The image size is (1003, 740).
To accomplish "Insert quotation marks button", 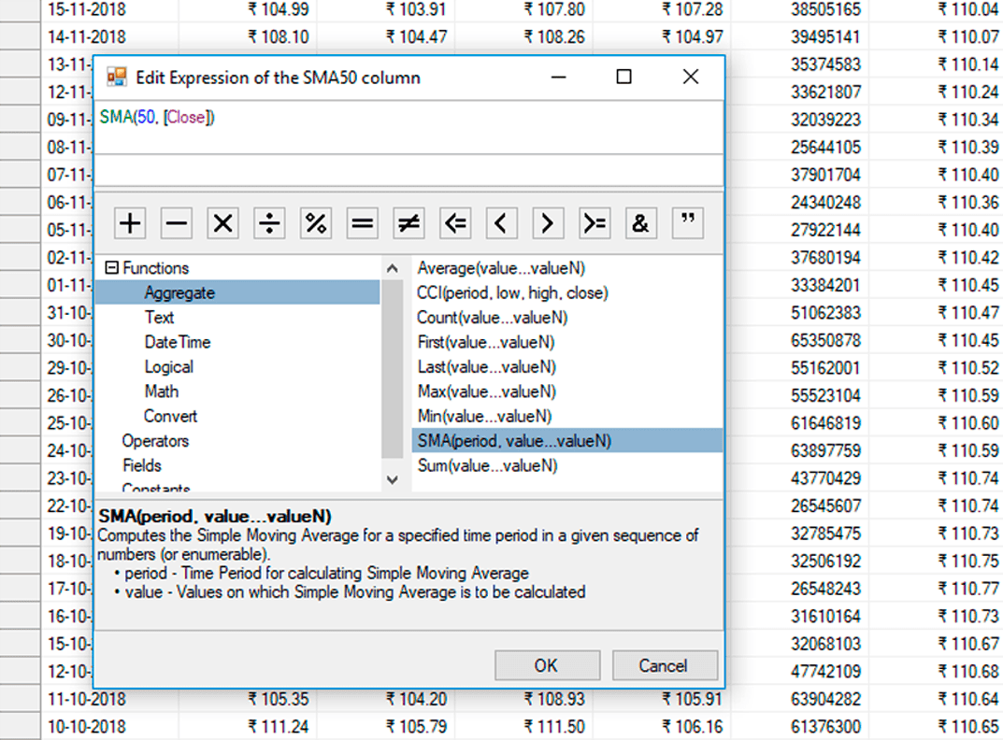I will pyautogui.click(x=688, y=223).
